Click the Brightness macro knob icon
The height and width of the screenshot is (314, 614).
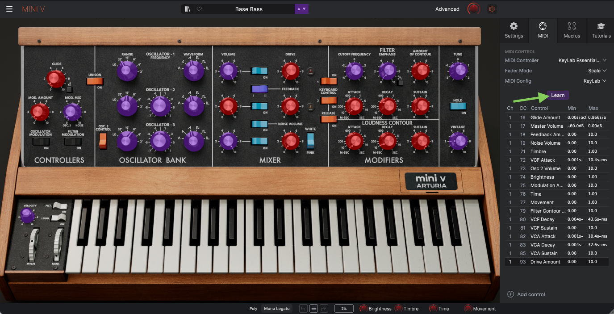point(363,308)
